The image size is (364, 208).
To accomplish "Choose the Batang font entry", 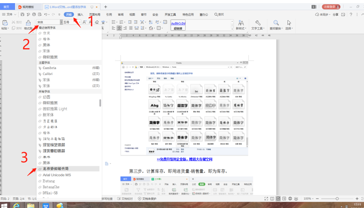I will tap(48, 181).
